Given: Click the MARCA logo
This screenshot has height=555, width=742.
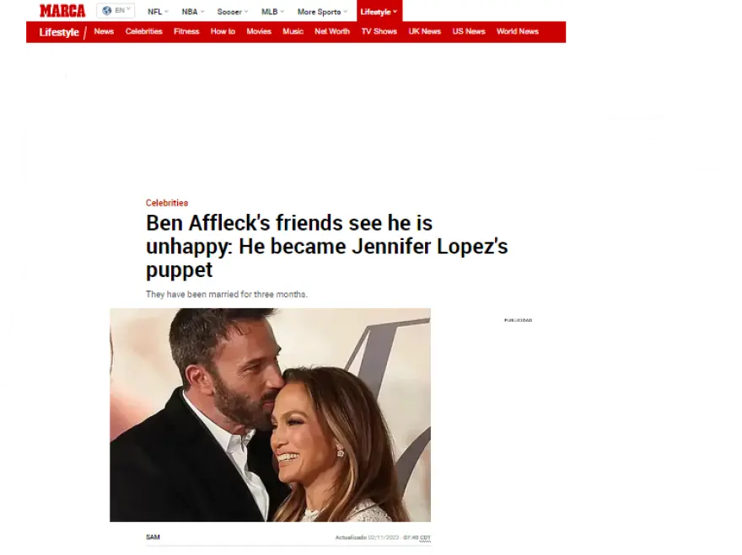Looking at the screenshot, I should tap(62, 11).
